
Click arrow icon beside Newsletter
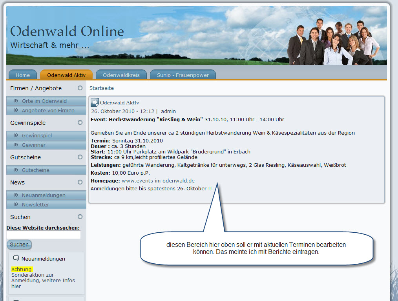point(16,204)
